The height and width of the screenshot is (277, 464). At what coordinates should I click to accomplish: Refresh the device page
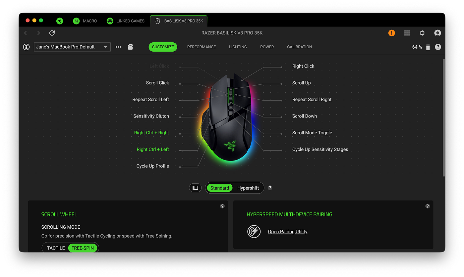tap(52, 33)
